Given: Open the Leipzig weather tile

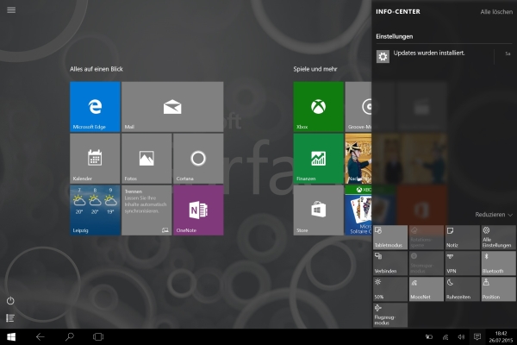Looking at the screenshot, I should point(95,210).
